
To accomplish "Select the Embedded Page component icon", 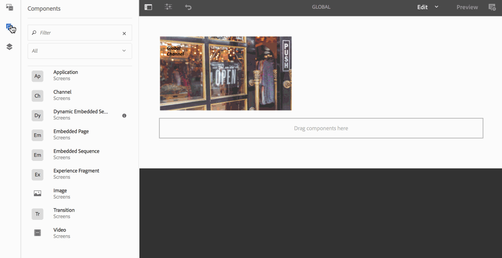I will tap(37, 135).
